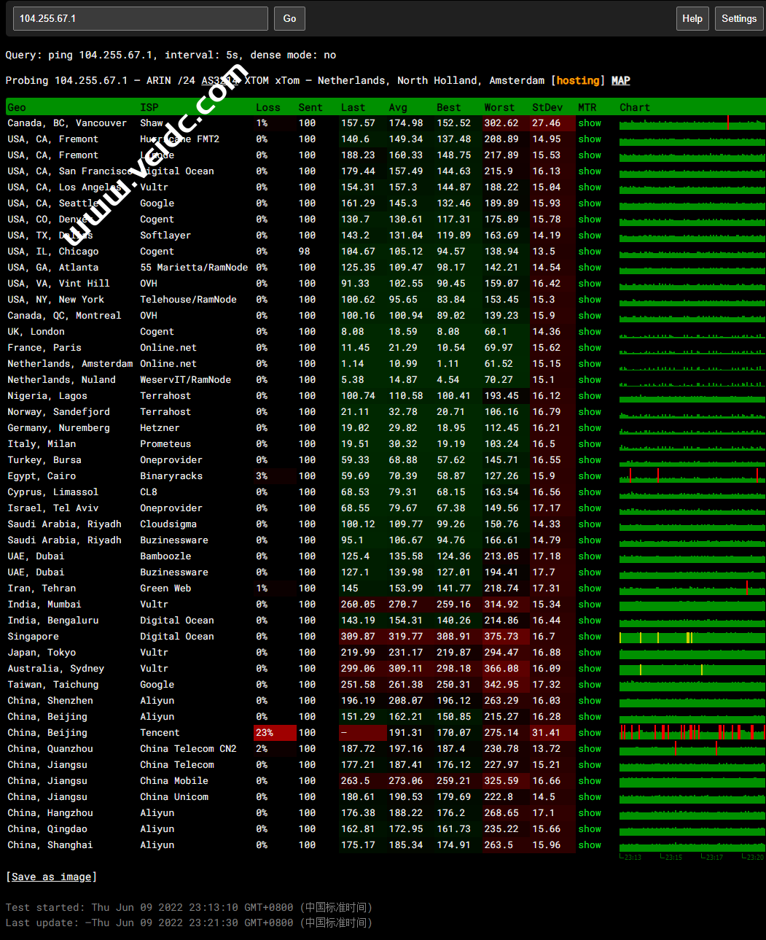Select the 23% loss cell
Screen dimensions: 766x940
coord(275,733)
